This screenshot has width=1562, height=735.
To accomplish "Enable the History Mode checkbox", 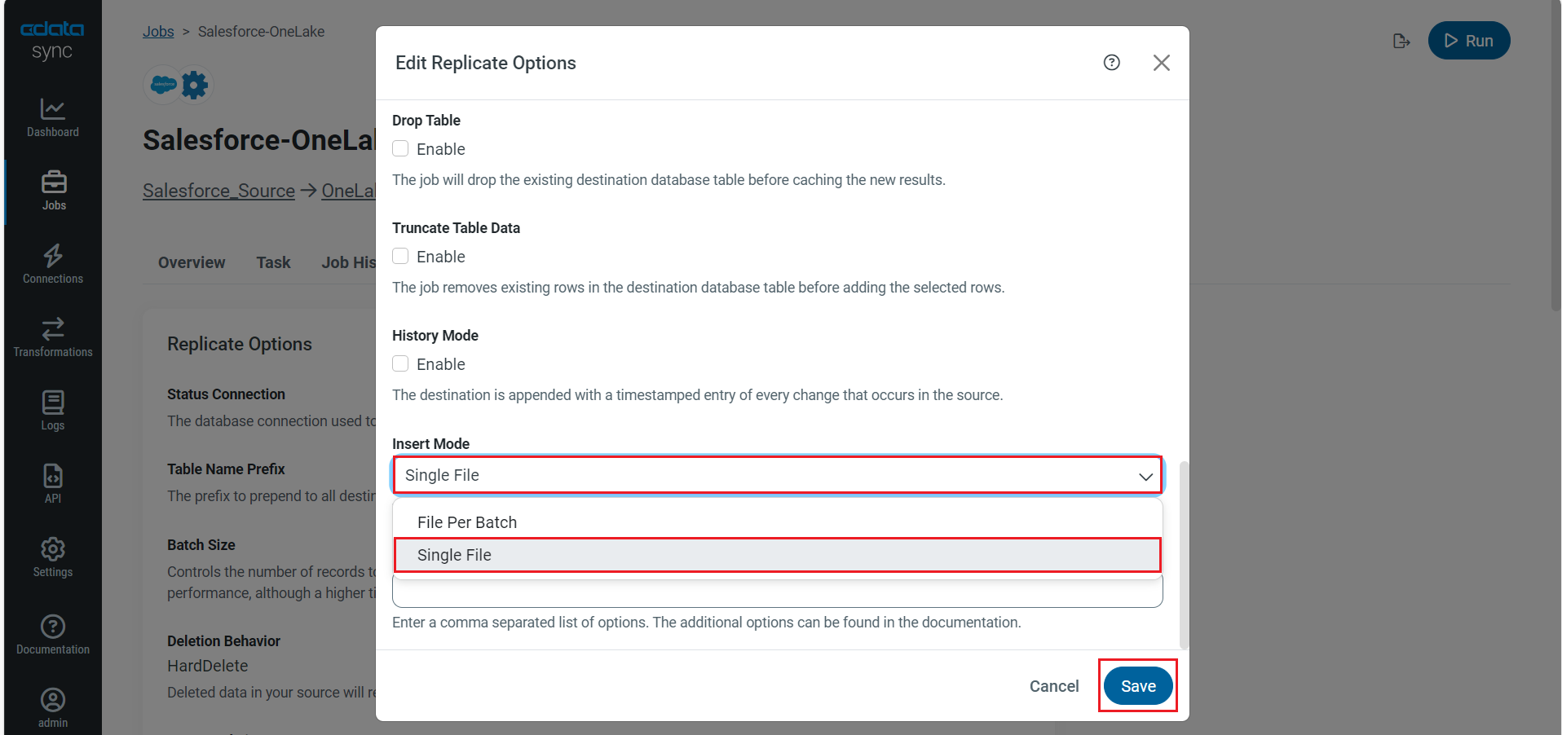I will point(400,363).
